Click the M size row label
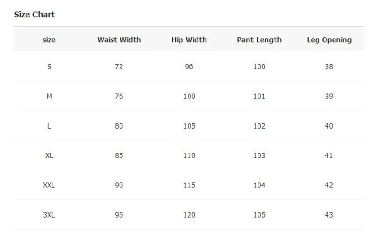The width and height of the screenshot is (378, 251). (x=49, y=97)
